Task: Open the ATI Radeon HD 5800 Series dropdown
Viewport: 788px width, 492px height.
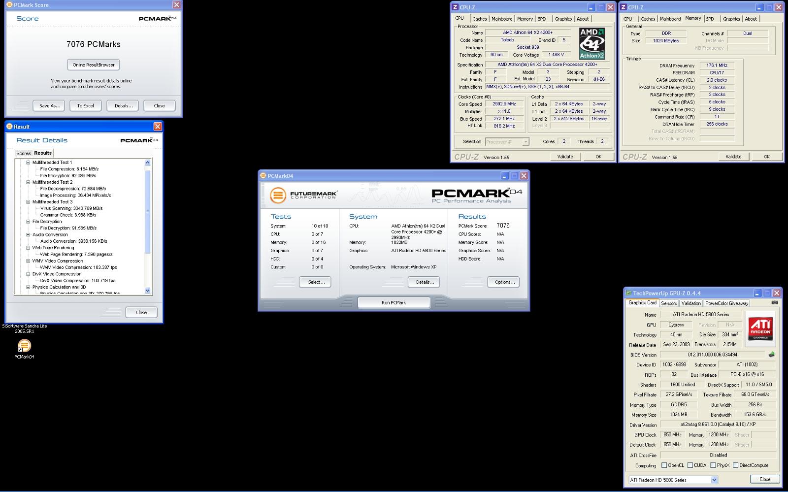Action: 714,480
